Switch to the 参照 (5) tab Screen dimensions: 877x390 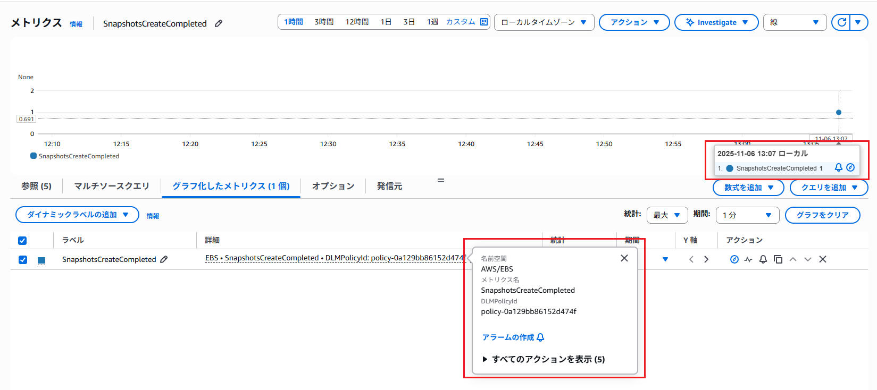(36, 186)
